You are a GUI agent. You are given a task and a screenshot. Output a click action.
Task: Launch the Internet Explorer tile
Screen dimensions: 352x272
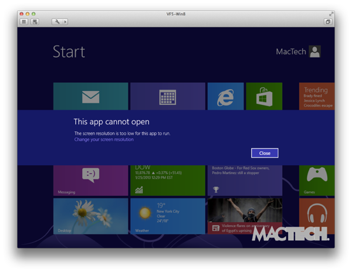[x=225, y=97]
